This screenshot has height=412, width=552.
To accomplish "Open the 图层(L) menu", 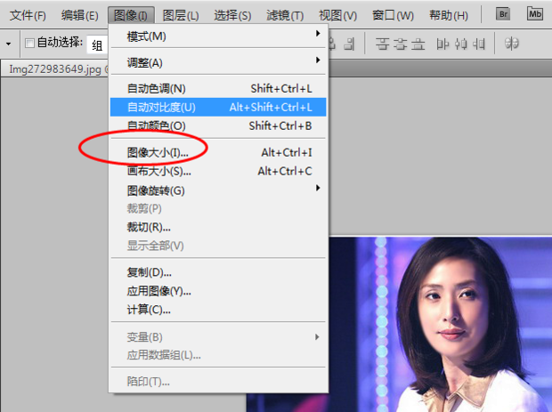I will coord(181,15).
